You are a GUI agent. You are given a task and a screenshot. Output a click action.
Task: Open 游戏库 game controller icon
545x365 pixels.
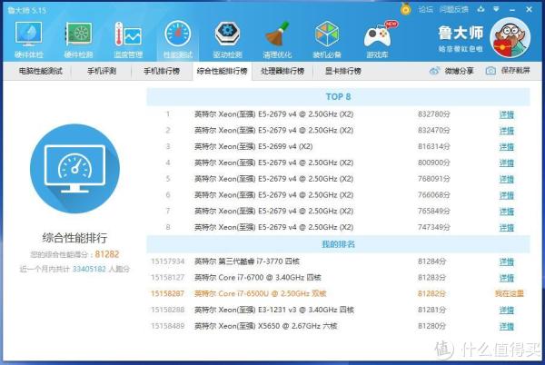pyautogui.click(x=377, y=39)
